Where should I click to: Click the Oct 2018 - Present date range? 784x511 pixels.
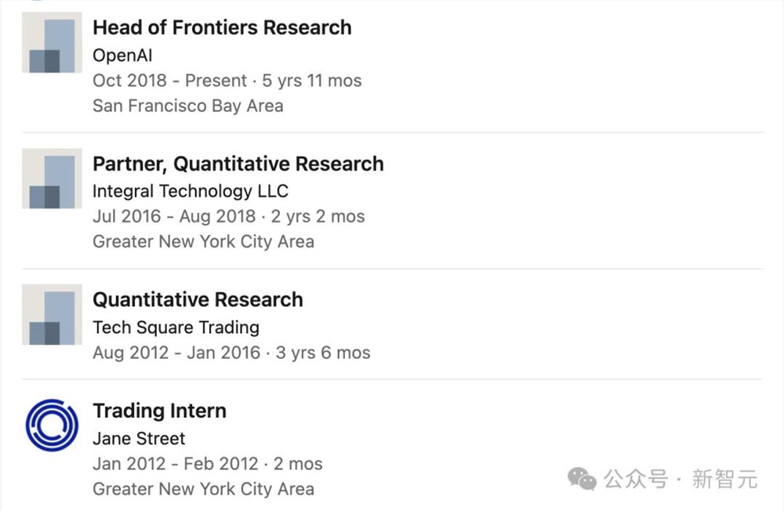pyautogui.click(x=227, y=81)
